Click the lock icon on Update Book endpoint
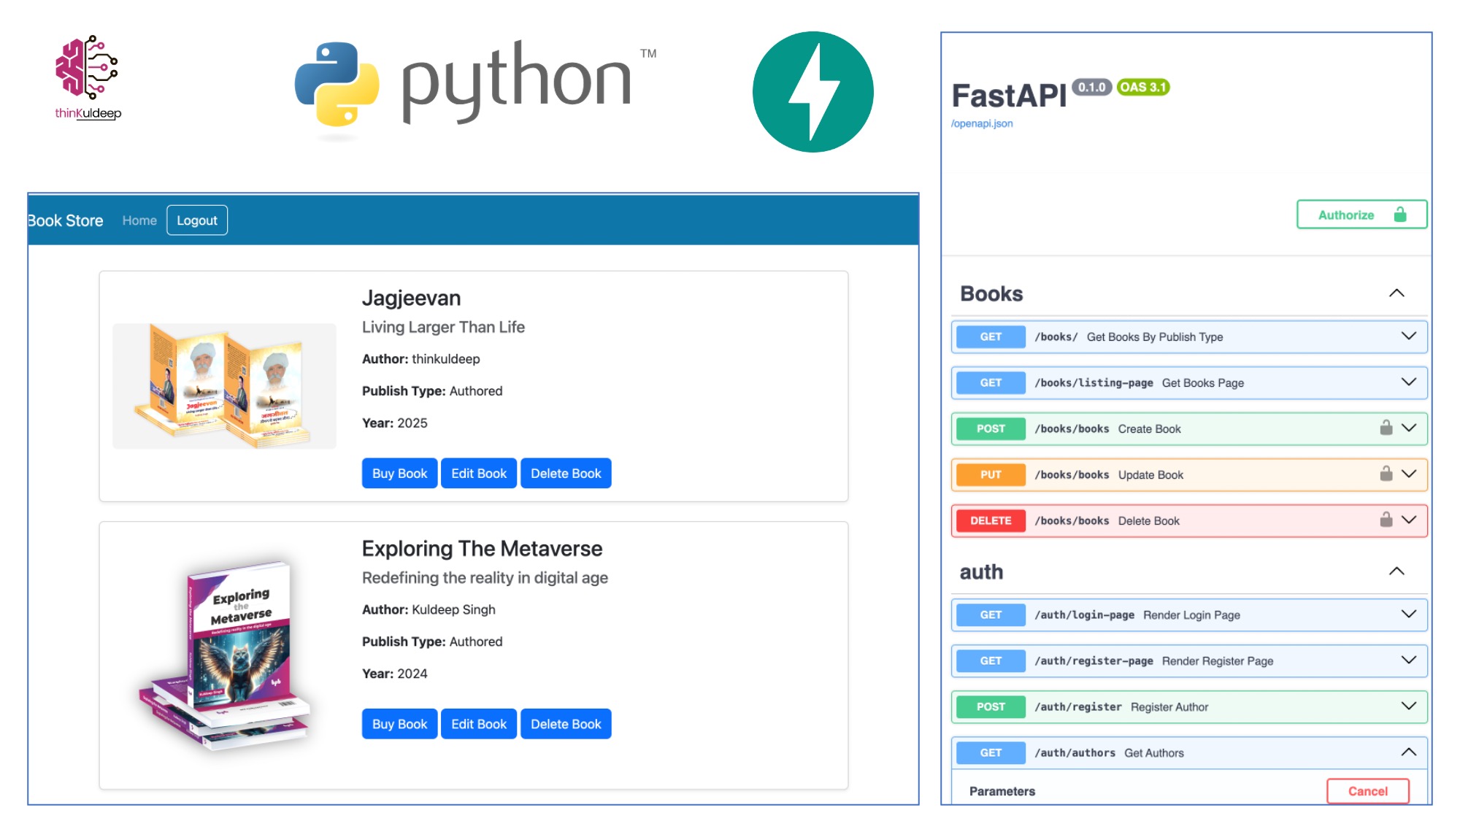Image resolution: width=1460 pixels, height=821 pixels. pyautogui.click(x=1386, y=474)
